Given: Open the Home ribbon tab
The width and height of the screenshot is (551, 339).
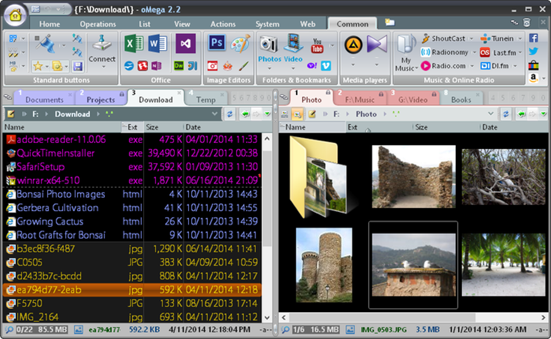Looking at the screenshot, I should coord(50,24).
